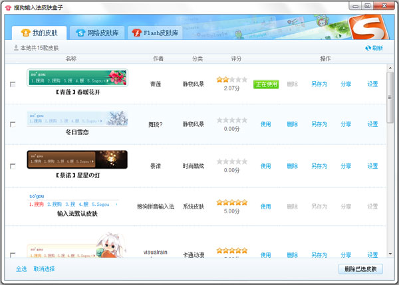
Task: Click 设置 for 春暖花开 skin
Action: point(372,84)
